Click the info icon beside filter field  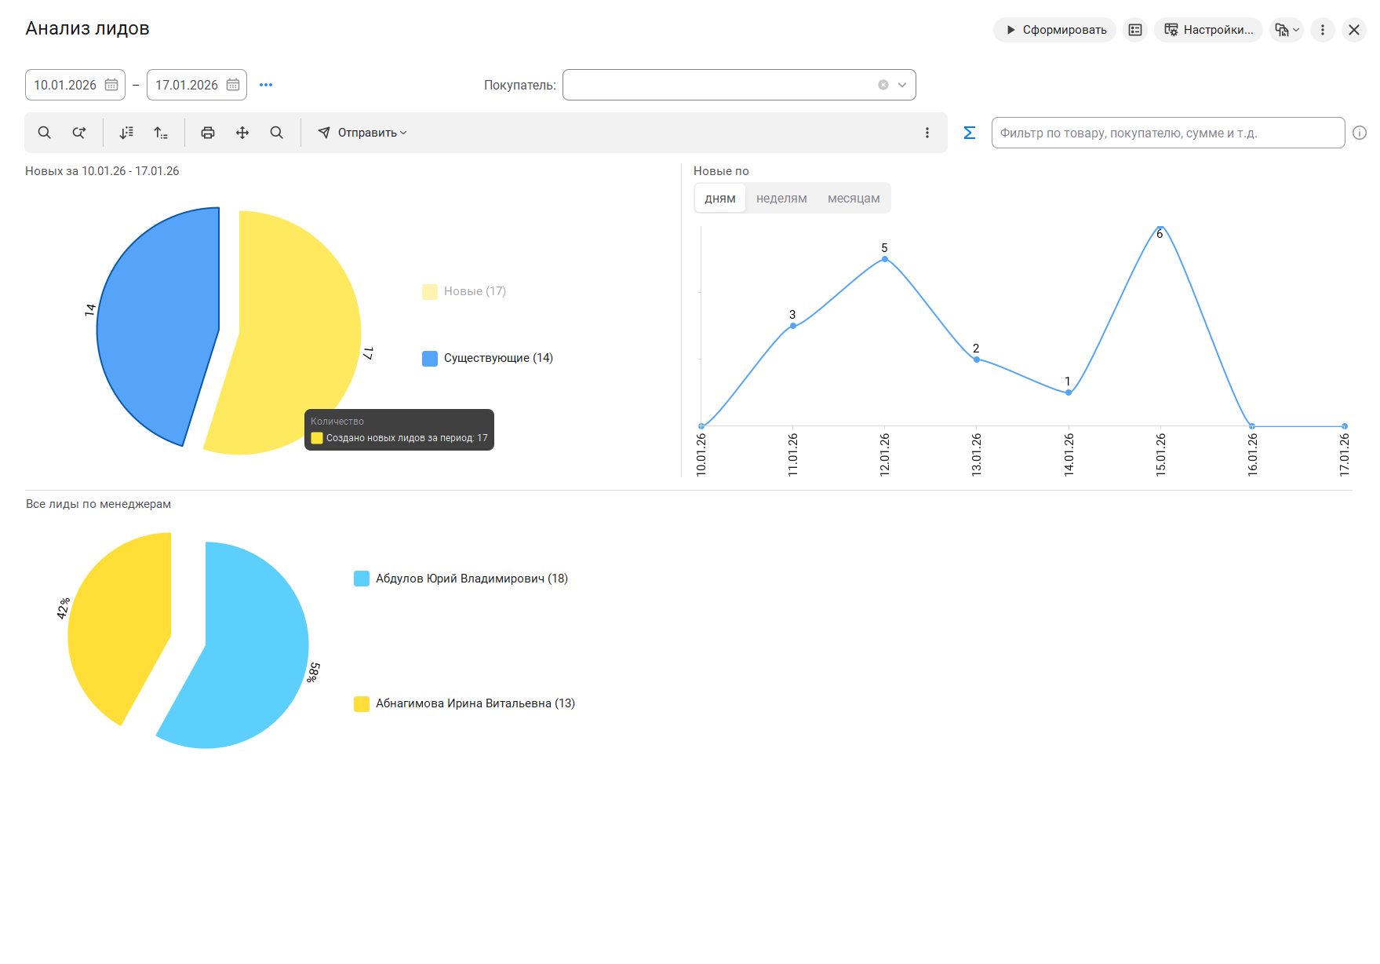point(1360,133)
